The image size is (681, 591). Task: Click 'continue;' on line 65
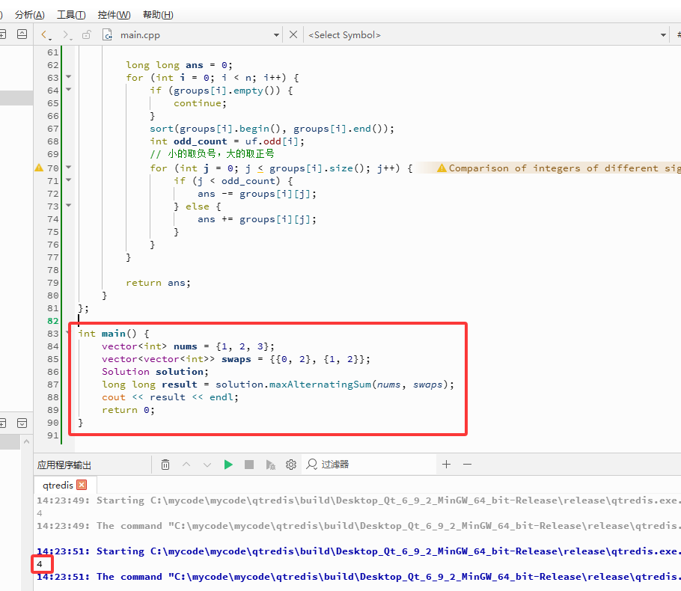[x=201, y=103]
